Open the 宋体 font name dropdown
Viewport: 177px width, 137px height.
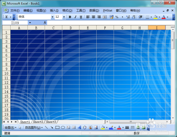coord(52,17)
